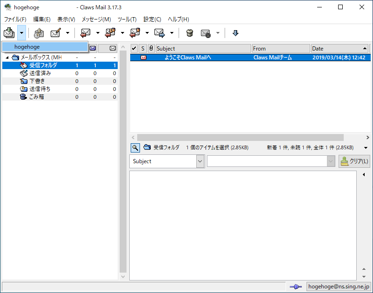Click the Reply to mailing list icon

click(x=135, y=33)
